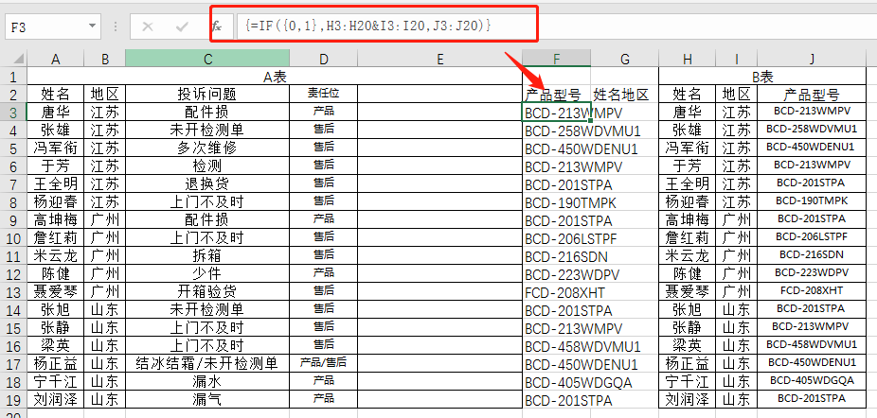The height and width of the screenshot is (418, 877).
Task: Click cell B14 containing 山东
Action: (104, 309)
